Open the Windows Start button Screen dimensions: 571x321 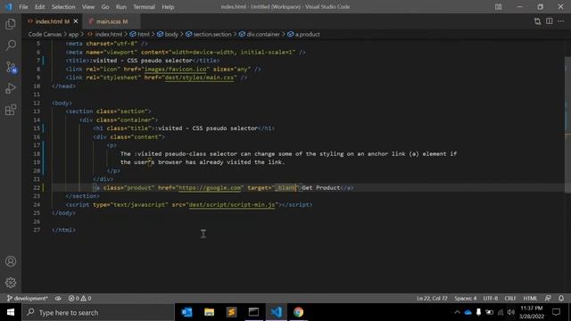pyautogui.click(x=11, y=312)
